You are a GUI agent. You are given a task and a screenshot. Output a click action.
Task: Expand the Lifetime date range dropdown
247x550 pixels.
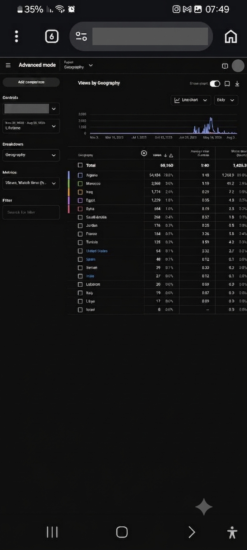pyautogui.click(x=31, y=126)
